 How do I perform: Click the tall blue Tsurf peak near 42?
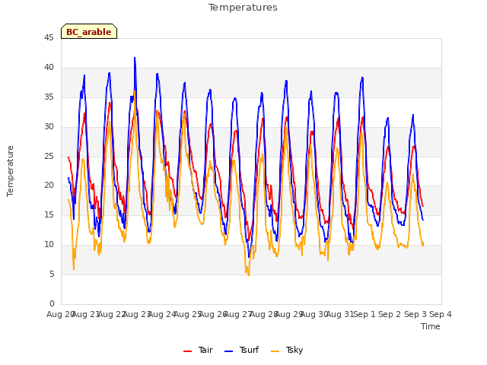click(135, 58)
